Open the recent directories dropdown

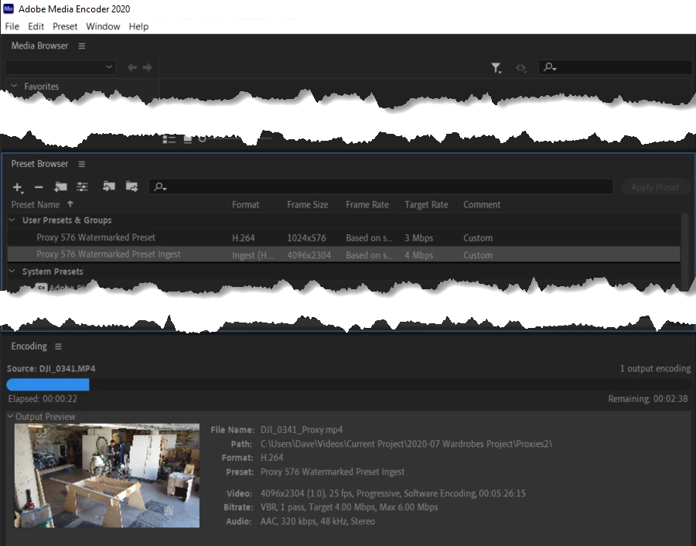point(60,67)
